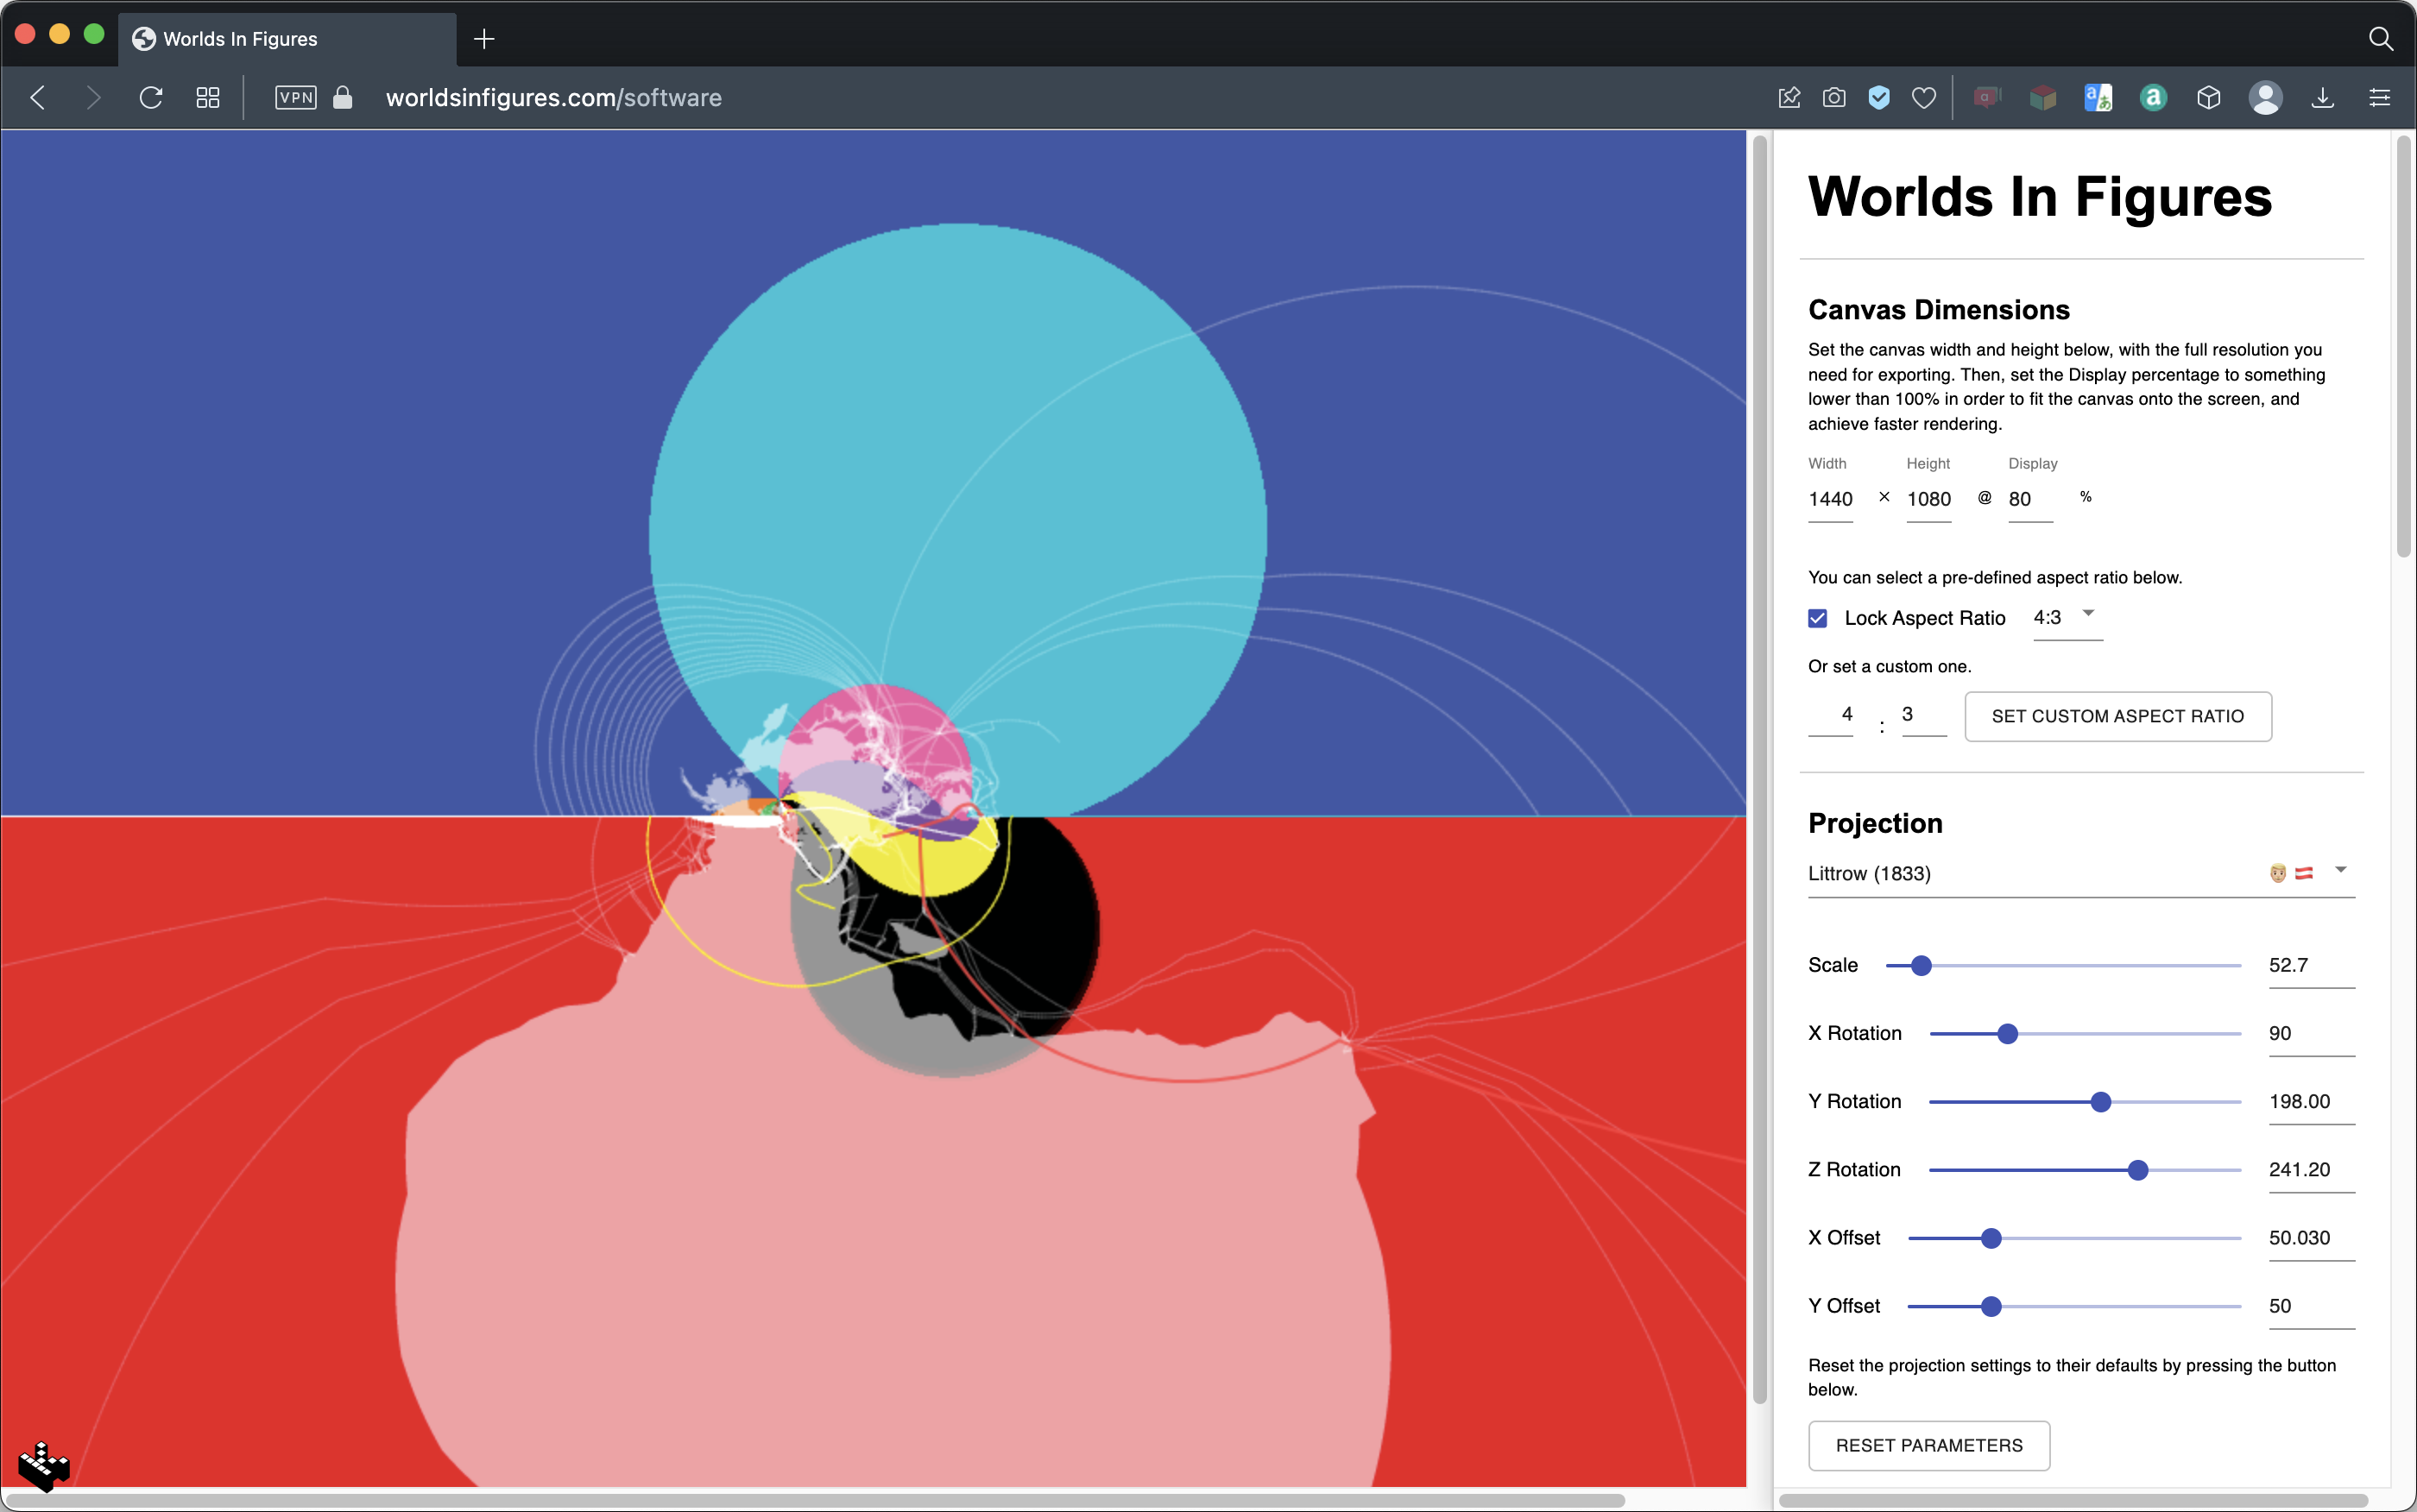Click the RESET PARAMETERS button
Image resolution: width=2417 pixels, height=1512 pixels.
[x=1929, y=1445]
